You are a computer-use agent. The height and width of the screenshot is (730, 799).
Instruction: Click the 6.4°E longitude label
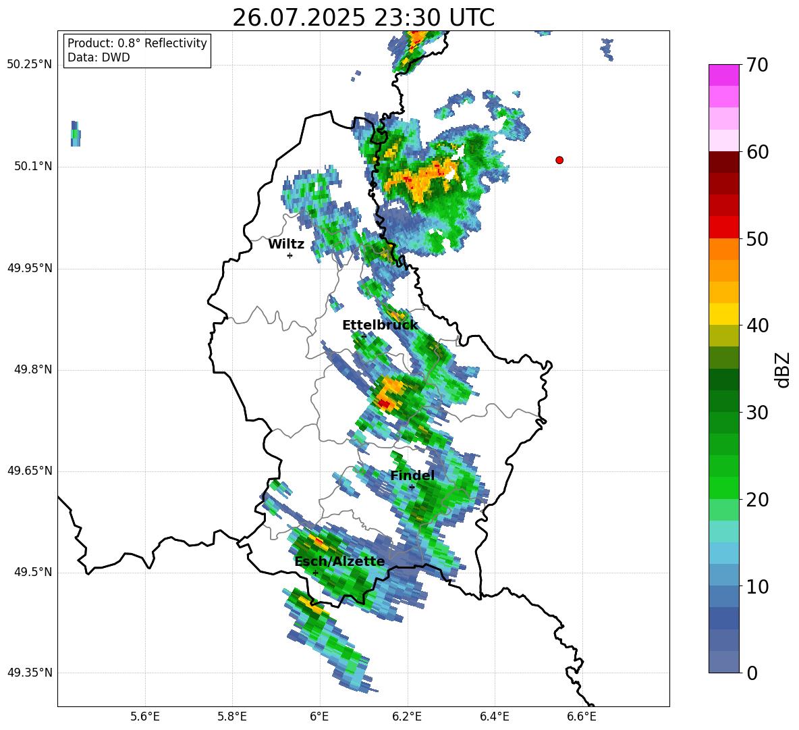pos(494,716)
